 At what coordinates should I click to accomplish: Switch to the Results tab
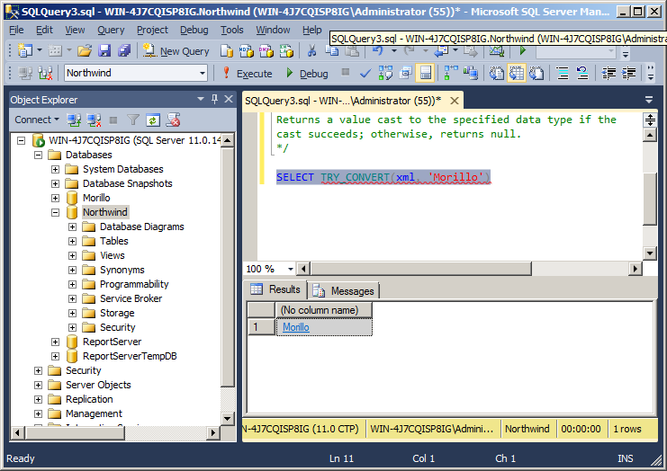point(275,289)
